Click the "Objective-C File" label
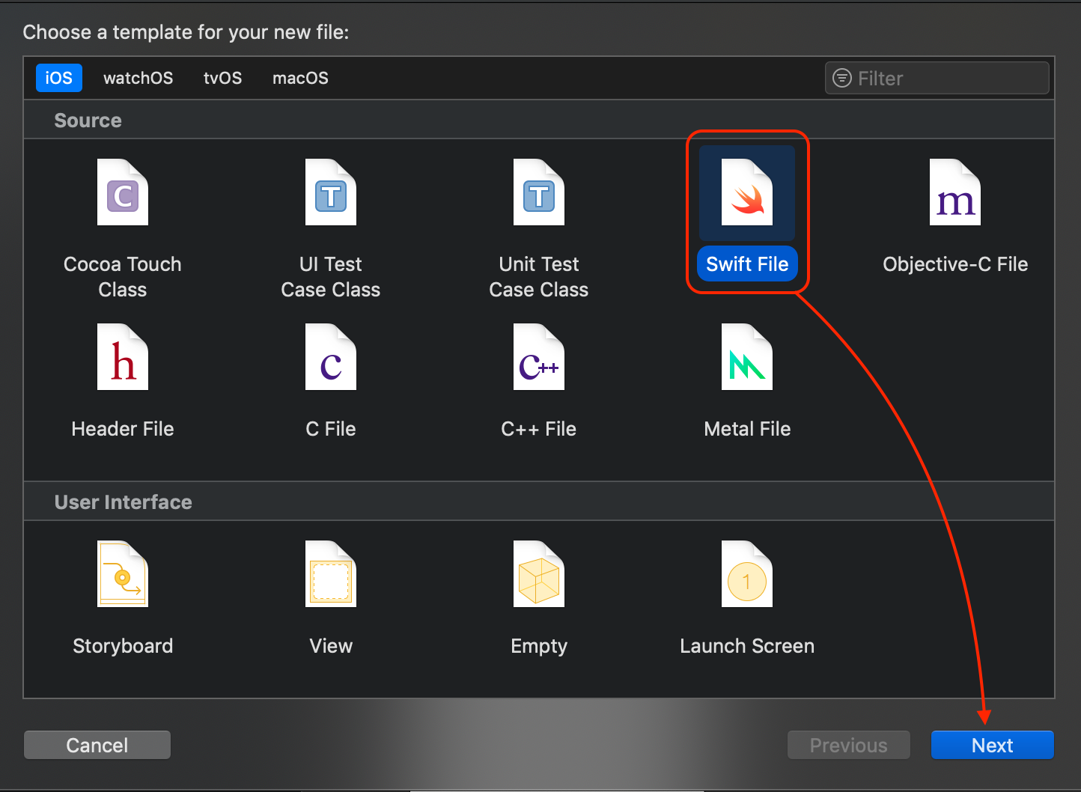This screenshot has height=792, width=1081. coord(955,264)
